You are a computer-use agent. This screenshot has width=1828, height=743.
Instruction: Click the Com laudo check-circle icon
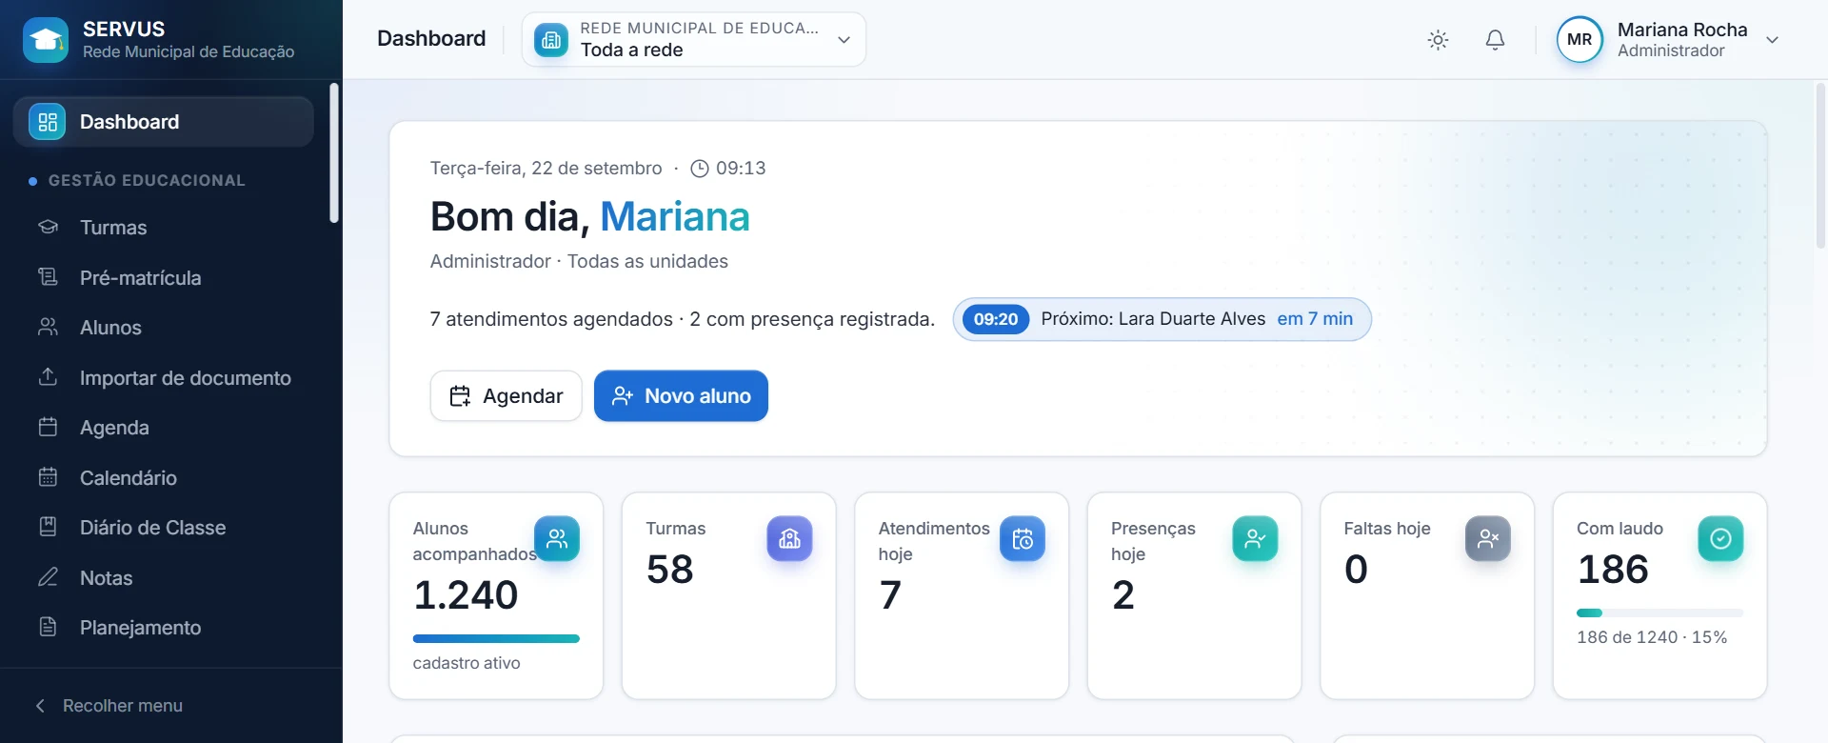point(1720,539)
